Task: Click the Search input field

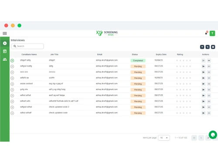Action: (27, 46)
